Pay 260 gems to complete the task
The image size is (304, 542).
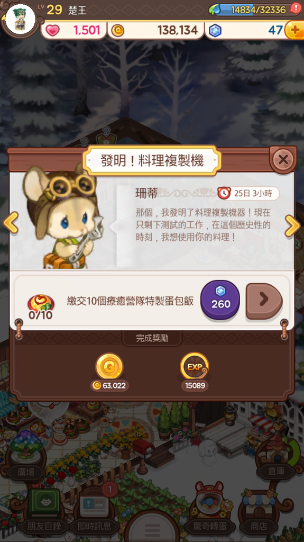pyautogui.click(x=220, y=300)
